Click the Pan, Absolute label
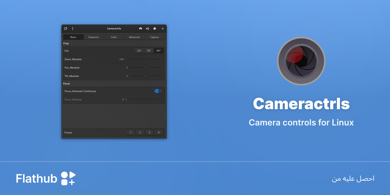 coord(72,68)
